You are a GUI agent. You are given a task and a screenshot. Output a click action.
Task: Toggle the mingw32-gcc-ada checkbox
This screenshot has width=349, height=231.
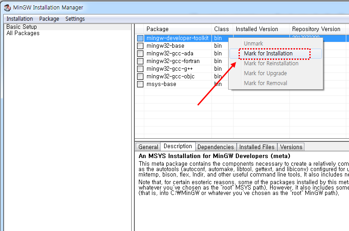(140, 54)
